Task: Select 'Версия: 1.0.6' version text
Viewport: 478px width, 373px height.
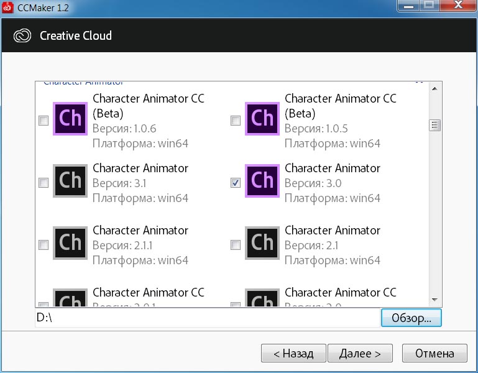Action: (124, 129)
